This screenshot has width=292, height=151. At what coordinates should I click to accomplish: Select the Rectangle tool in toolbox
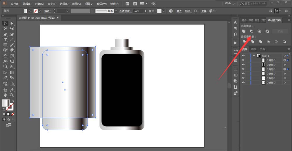coord(5,45)
